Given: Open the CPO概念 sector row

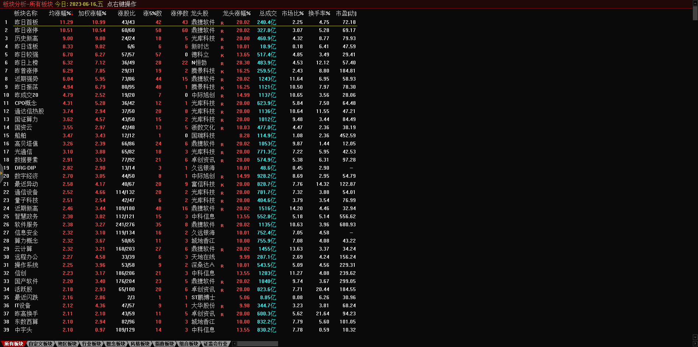Looking at the screenshot, I should [x=26, y=103].
